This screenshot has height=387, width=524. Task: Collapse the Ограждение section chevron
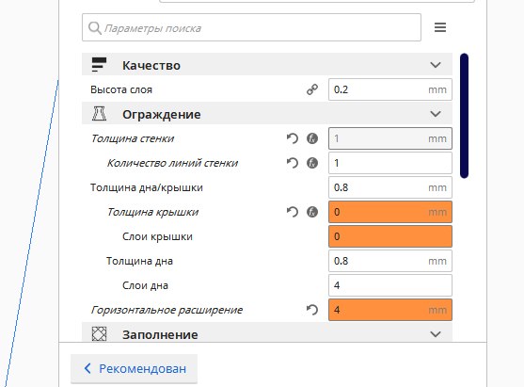(x=436, y=114)
